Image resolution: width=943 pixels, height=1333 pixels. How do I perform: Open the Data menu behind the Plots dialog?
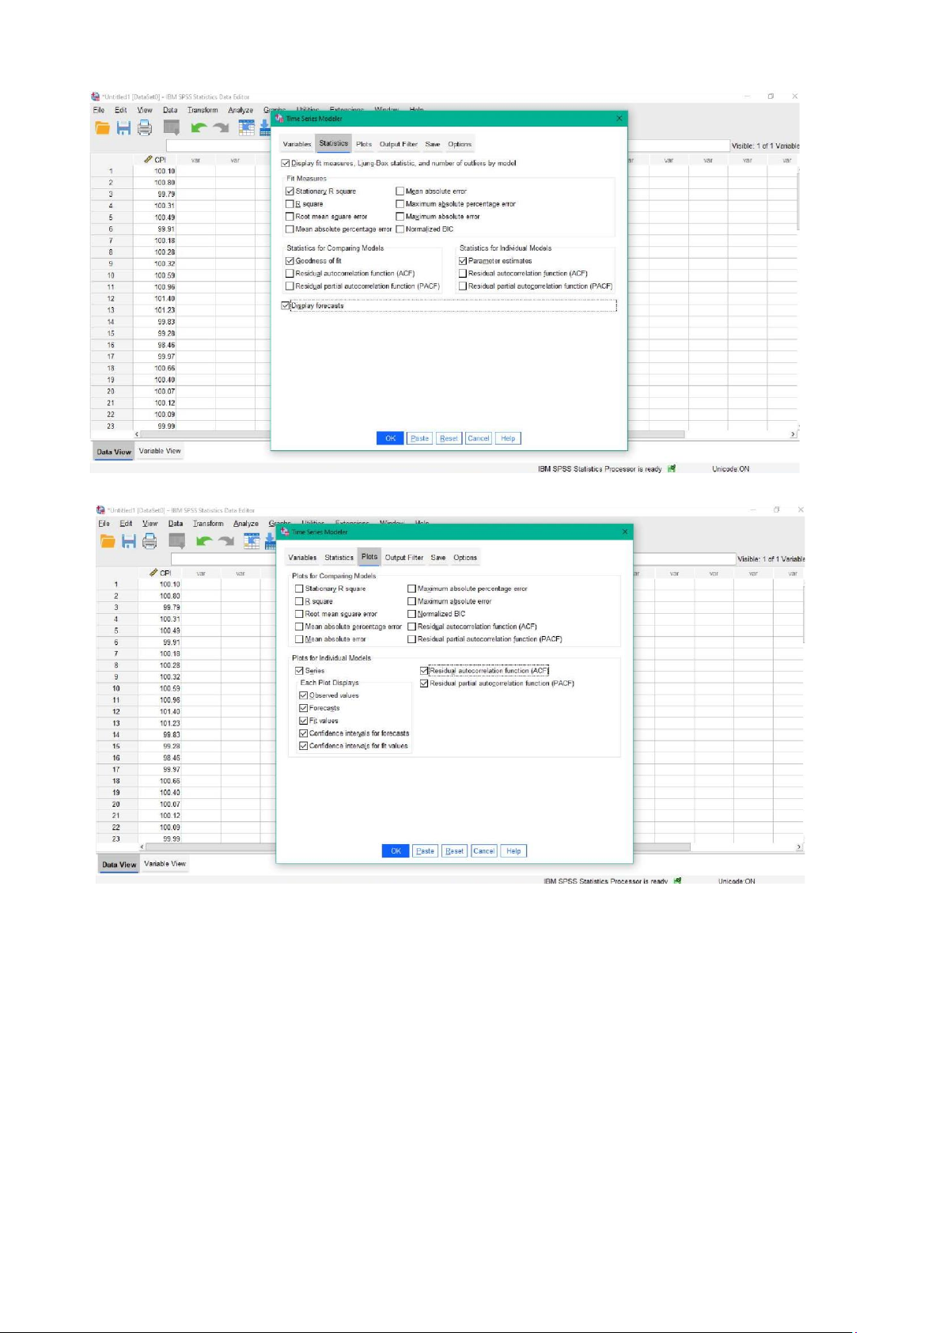[176, 524]
